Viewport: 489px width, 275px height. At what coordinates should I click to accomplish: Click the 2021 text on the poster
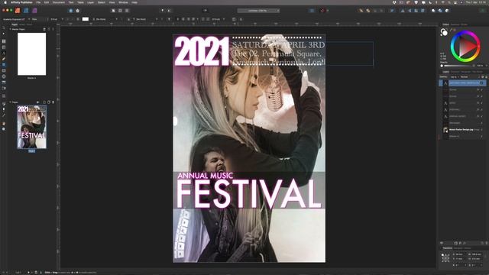[202, 51]
